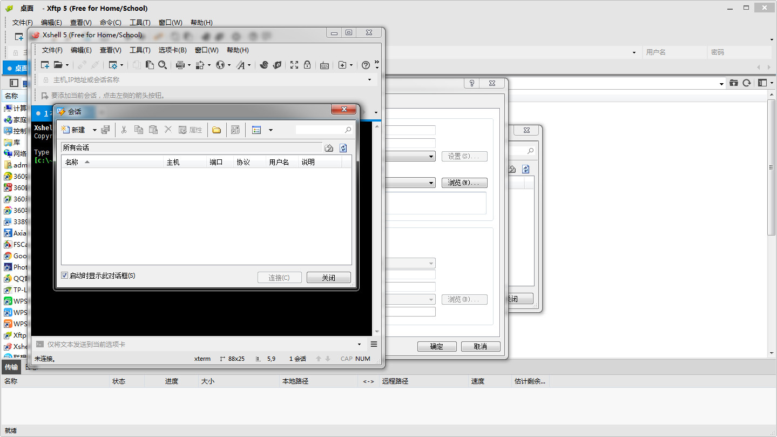Click 远程路径 column header in transfer list
Viewport: 777px width, 437px height.
[x=424, y=381]
